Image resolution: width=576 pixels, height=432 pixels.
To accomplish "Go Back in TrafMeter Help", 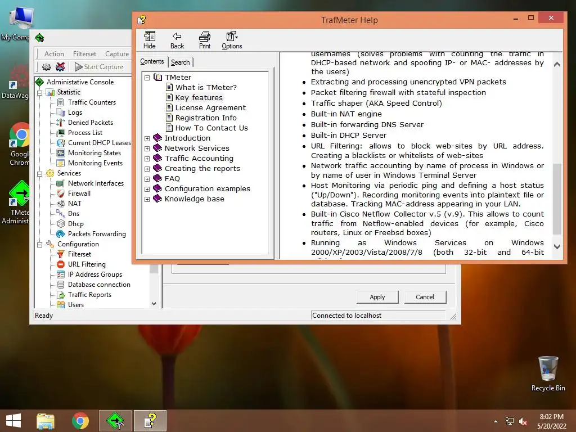I will (x=177, y=40).
